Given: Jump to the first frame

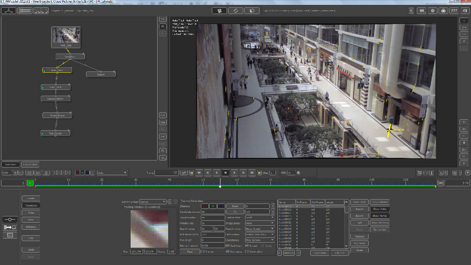Looking at the screenshot, I should pos(199,173).
